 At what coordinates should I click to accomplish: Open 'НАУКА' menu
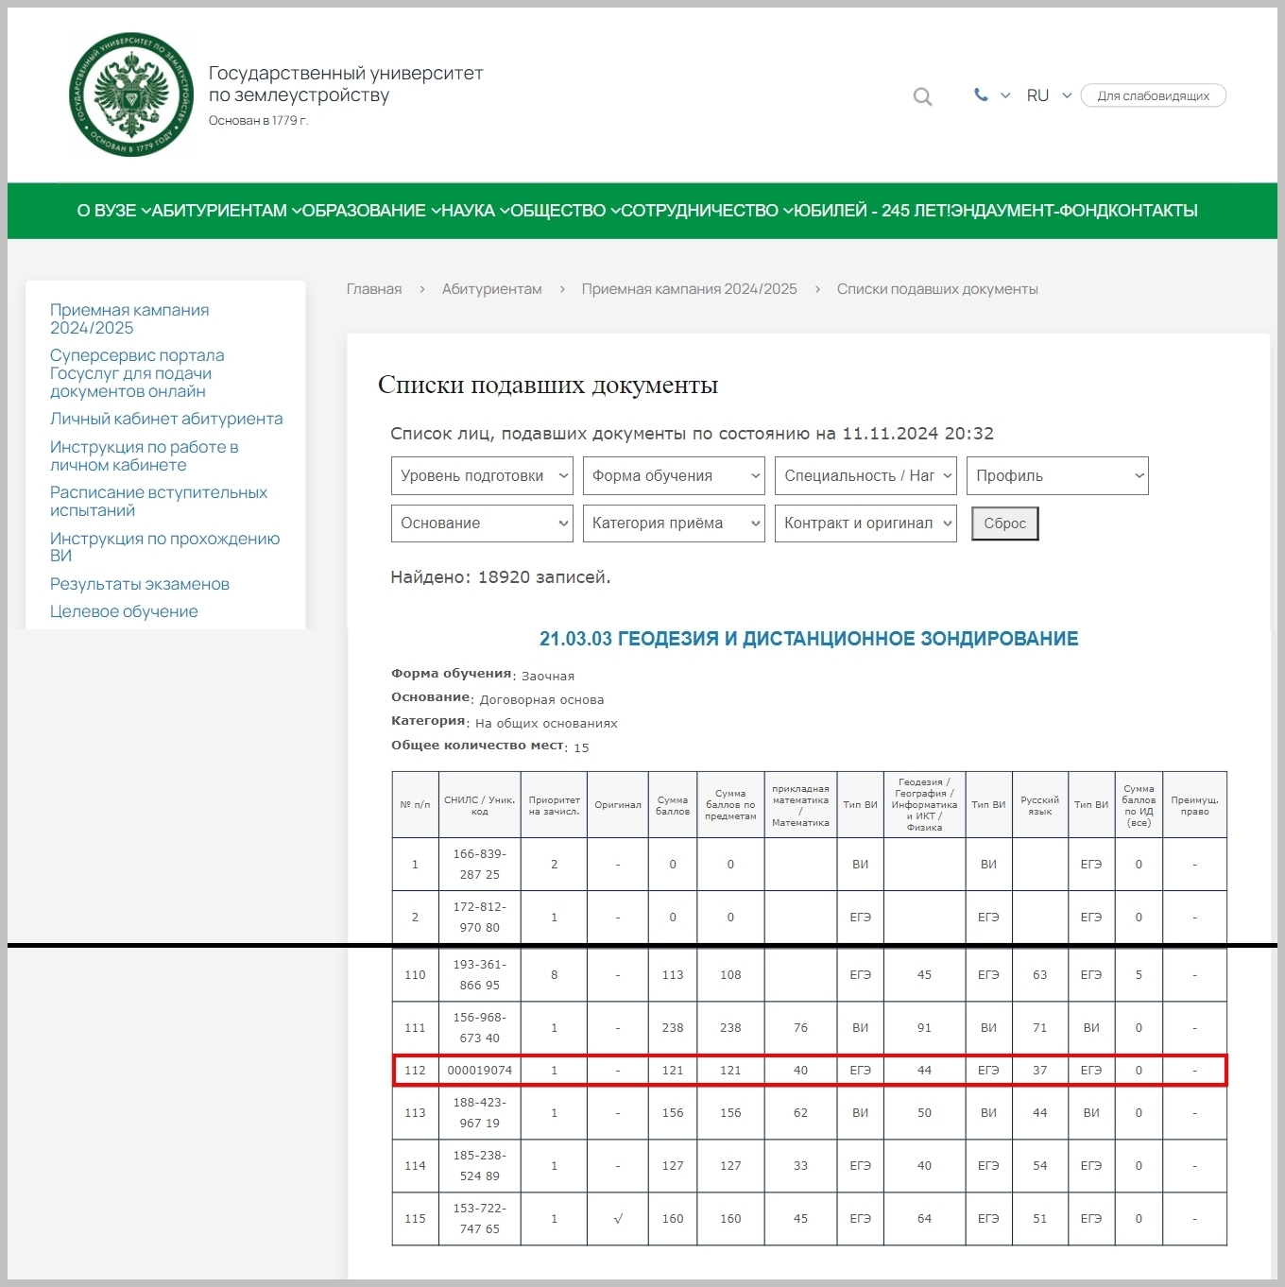[475, 211]
